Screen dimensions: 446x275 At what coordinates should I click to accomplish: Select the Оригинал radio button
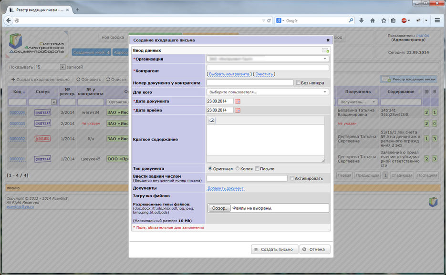(210, 168)
